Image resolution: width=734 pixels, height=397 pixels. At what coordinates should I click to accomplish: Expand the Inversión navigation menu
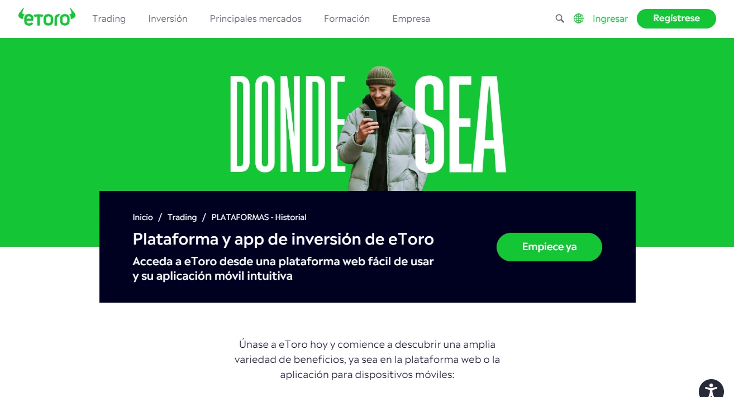[x=168, y=18]
